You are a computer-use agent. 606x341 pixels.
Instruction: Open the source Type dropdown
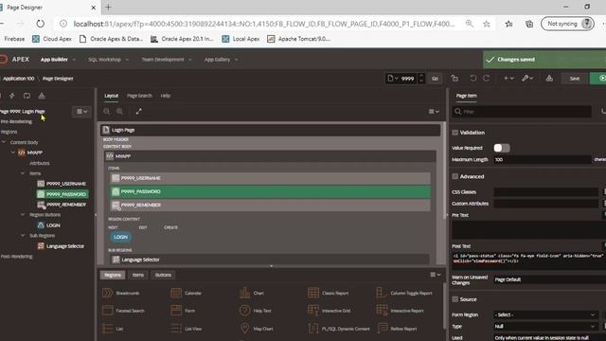(x=545, y=326)
